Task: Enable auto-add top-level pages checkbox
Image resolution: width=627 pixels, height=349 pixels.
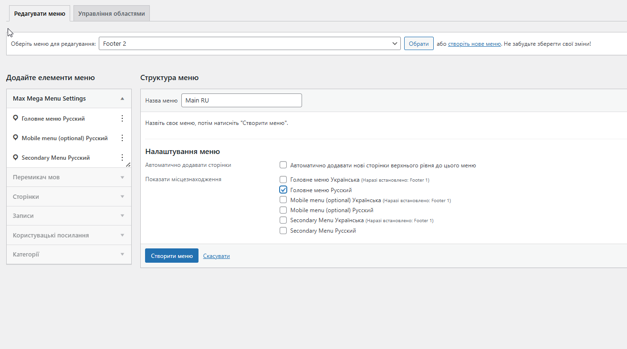Action: (x=283, y=165)
